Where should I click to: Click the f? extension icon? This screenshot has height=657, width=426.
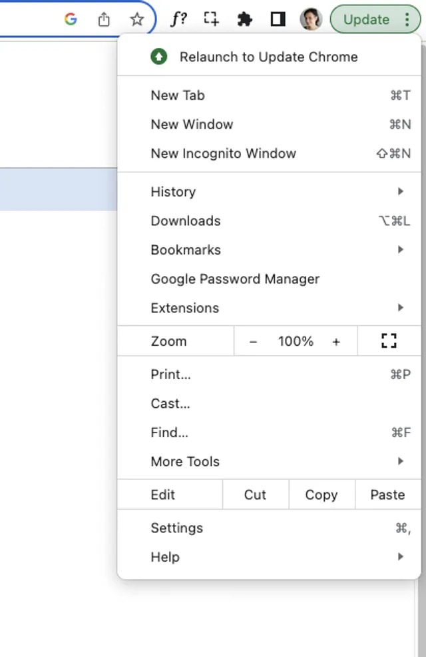tap(178, 19)
